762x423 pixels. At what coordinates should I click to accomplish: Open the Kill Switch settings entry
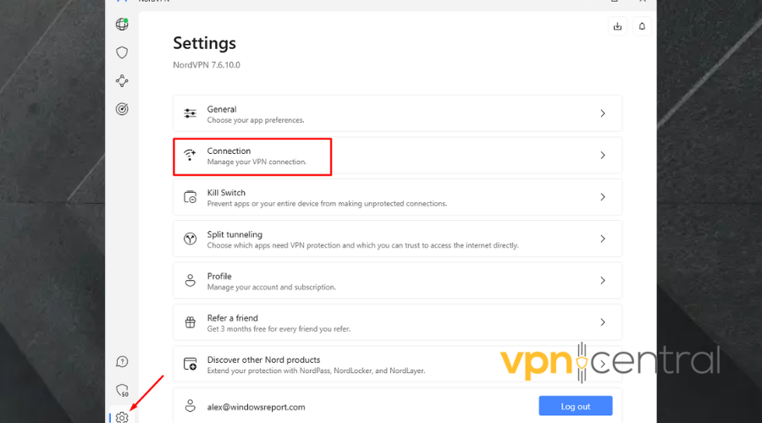[x=397, y=197]
